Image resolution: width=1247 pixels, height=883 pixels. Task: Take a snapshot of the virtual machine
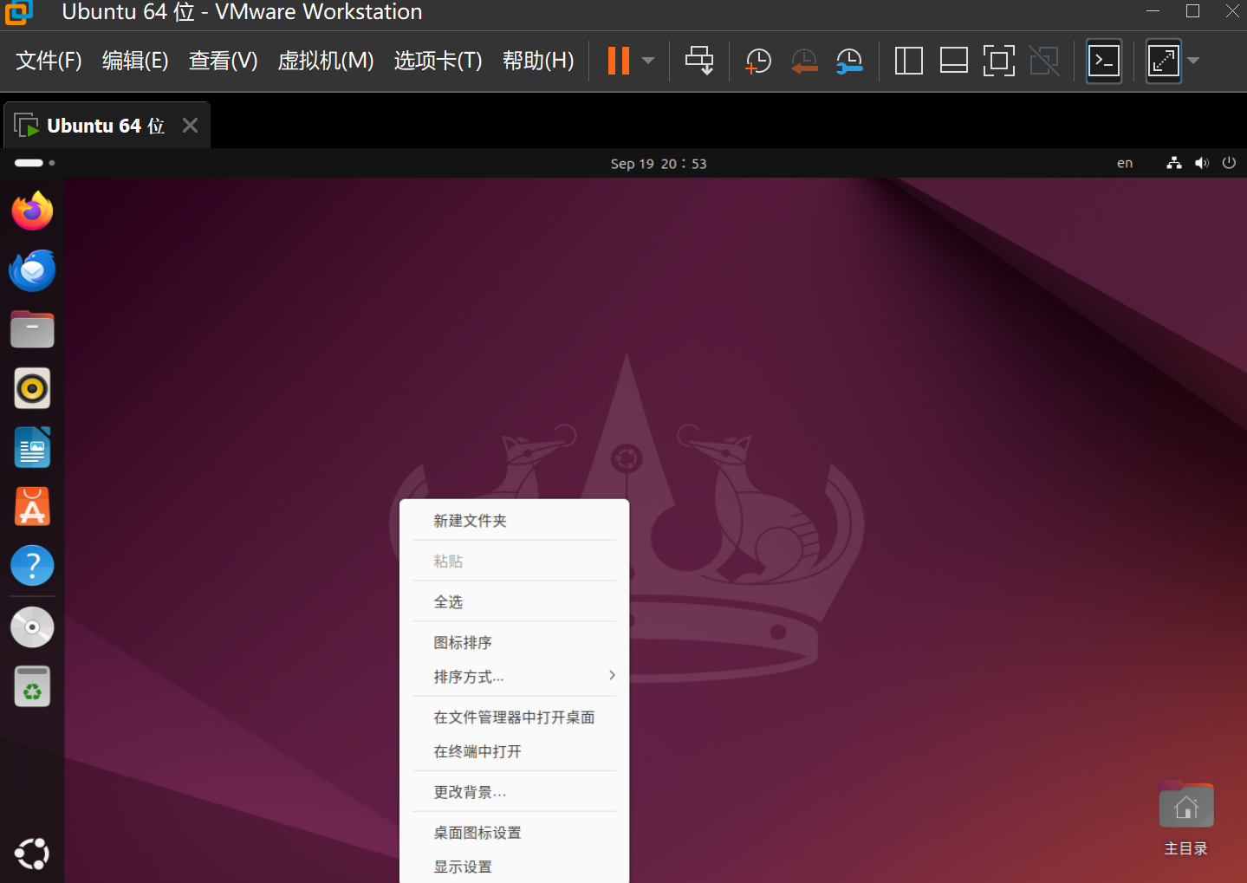point(757,61)
